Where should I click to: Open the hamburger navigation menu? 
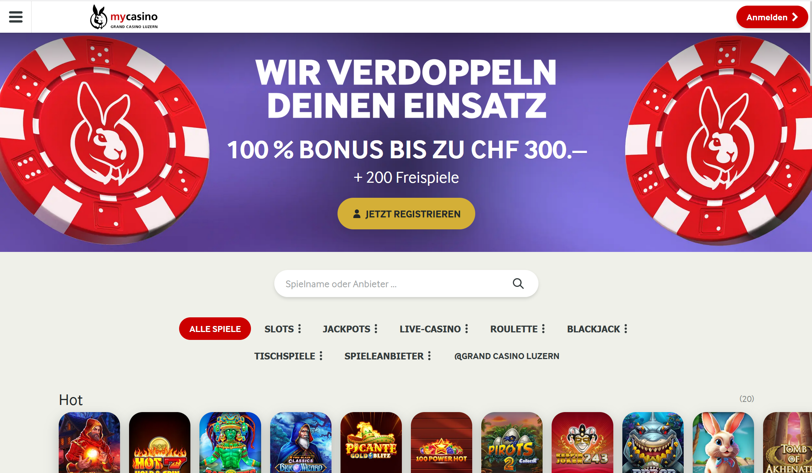coord(15,17)
